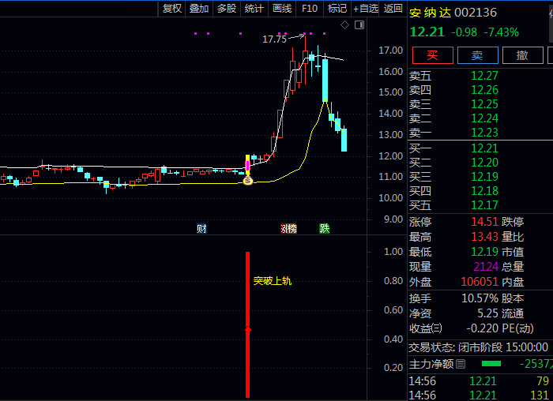Click the 标记 toolbar item

(x=337, y=9)
